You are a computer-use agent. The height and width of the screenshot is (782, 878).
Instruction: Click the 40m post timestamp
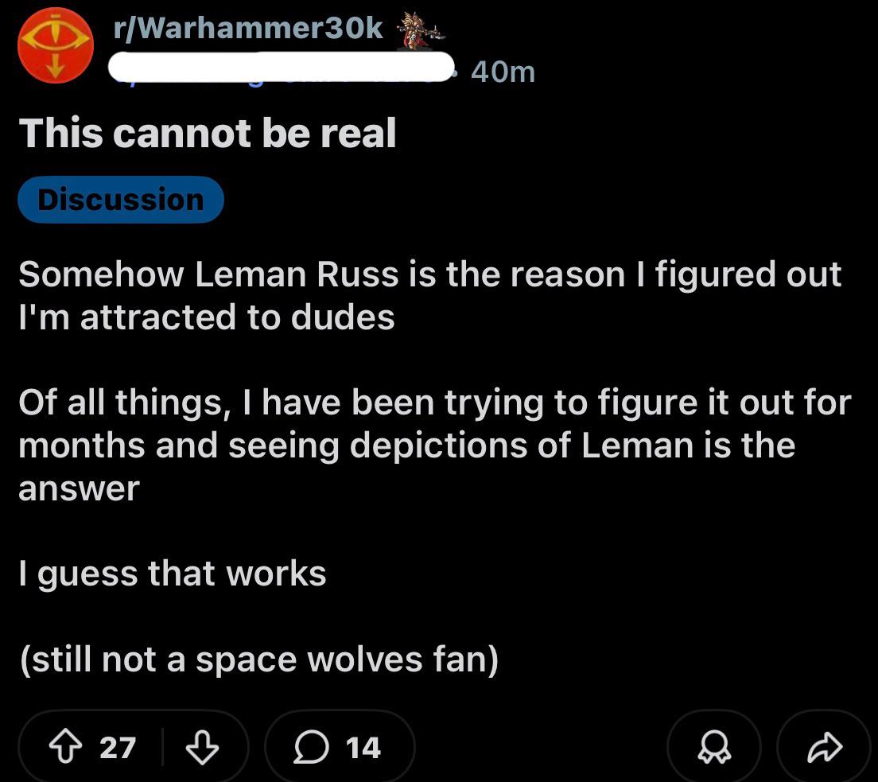click(x=503, y=72)
